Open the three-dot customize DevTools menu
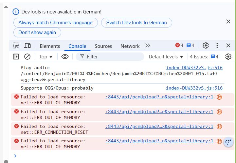Image resolution: width=236 pixels, height=163 pixels. 217,45
